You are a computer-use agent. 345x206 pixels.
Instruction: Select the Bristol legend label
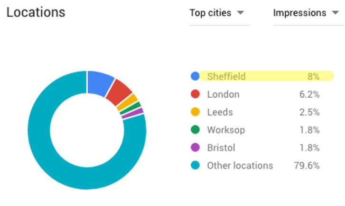(x=221, y=148)
